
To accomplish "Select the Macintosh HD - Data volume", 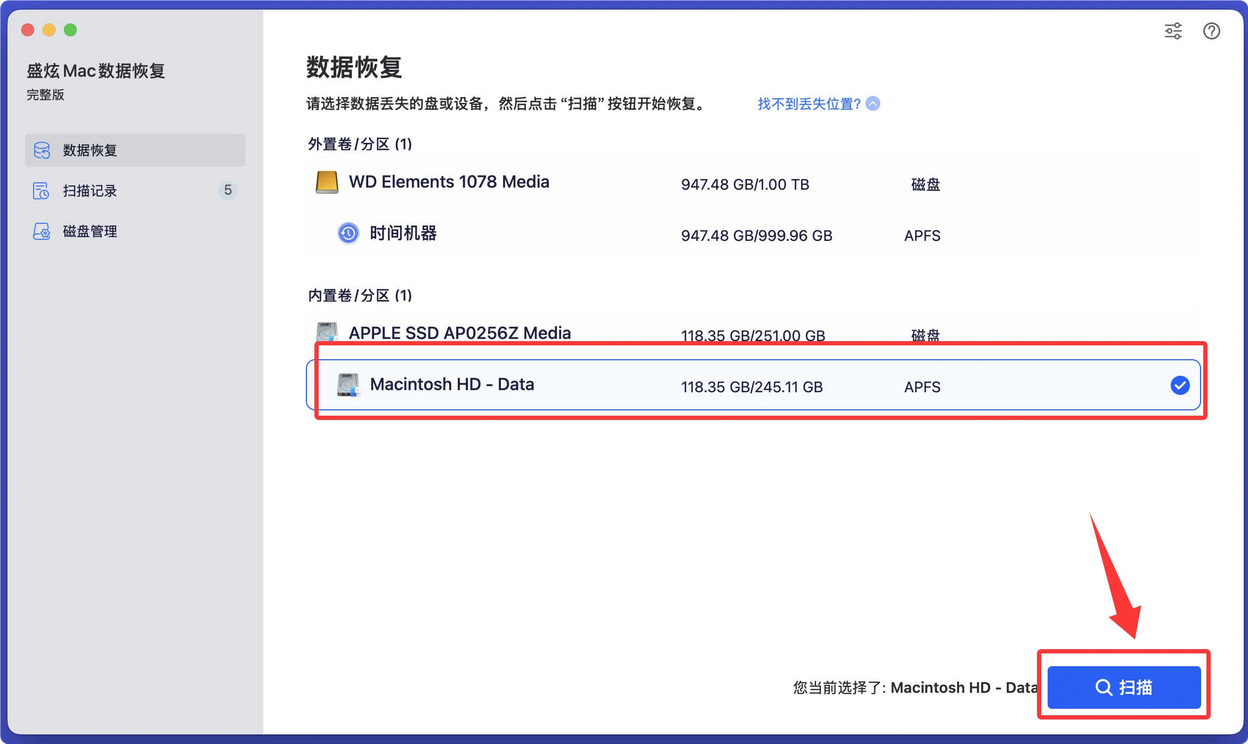I will coord(753,385).
